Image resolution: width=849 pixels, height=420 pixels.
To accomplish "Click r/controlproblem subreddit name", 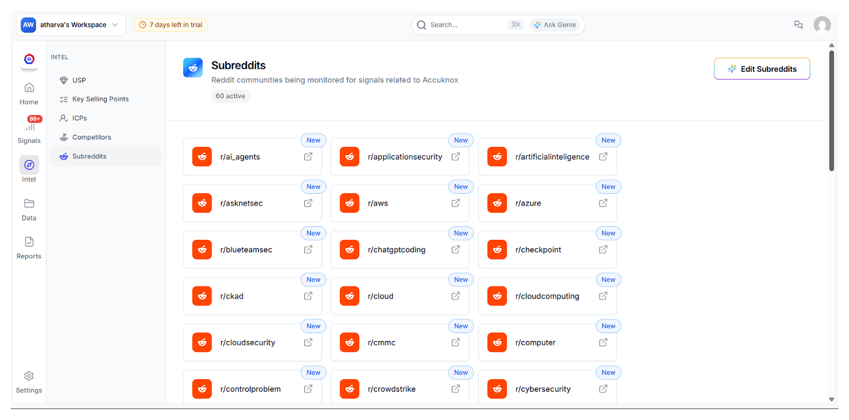I will tap(251, 389).
